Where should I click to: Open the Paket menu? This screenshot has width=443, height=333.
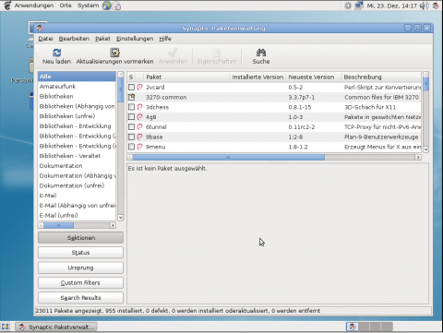coord(102,39)
